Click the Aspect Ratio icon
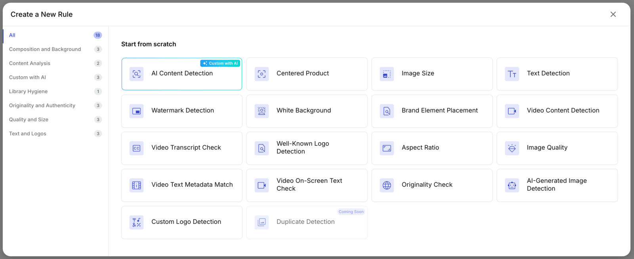 click(x=387, y=148)
